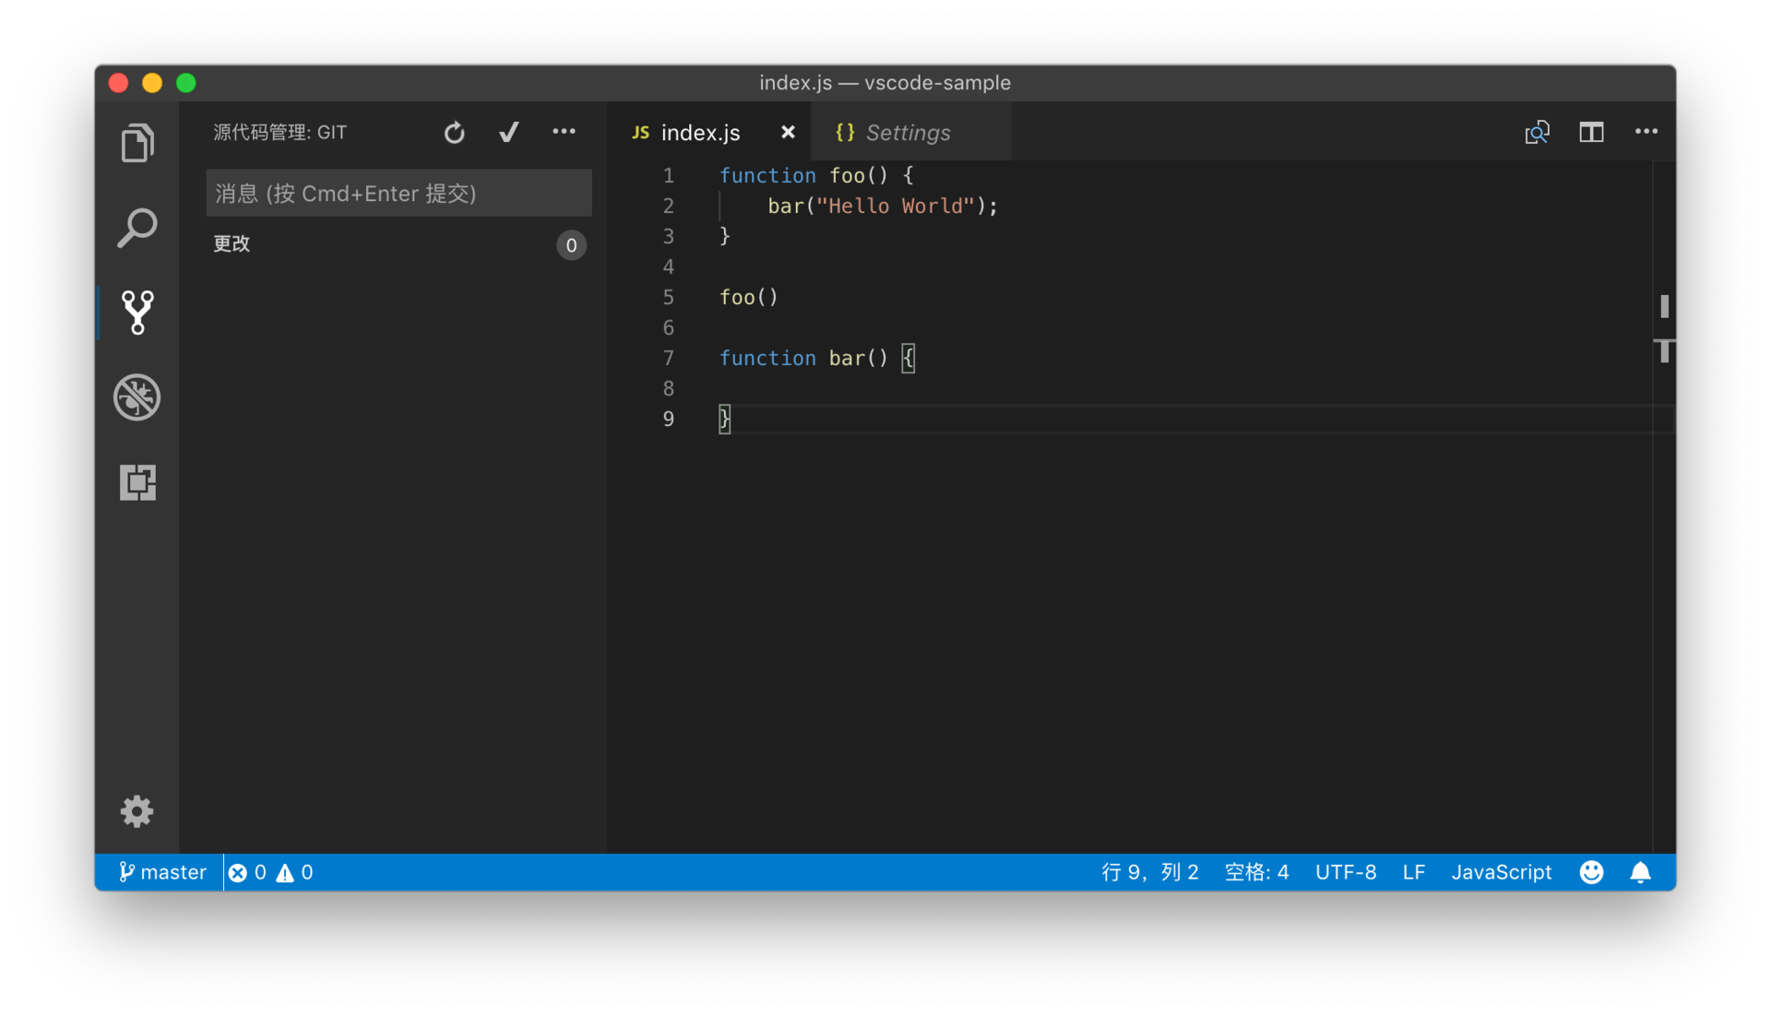This screenshot has height=1016, width=1771.
Task: Click the Manage gear icon
Action: [137, 811]
